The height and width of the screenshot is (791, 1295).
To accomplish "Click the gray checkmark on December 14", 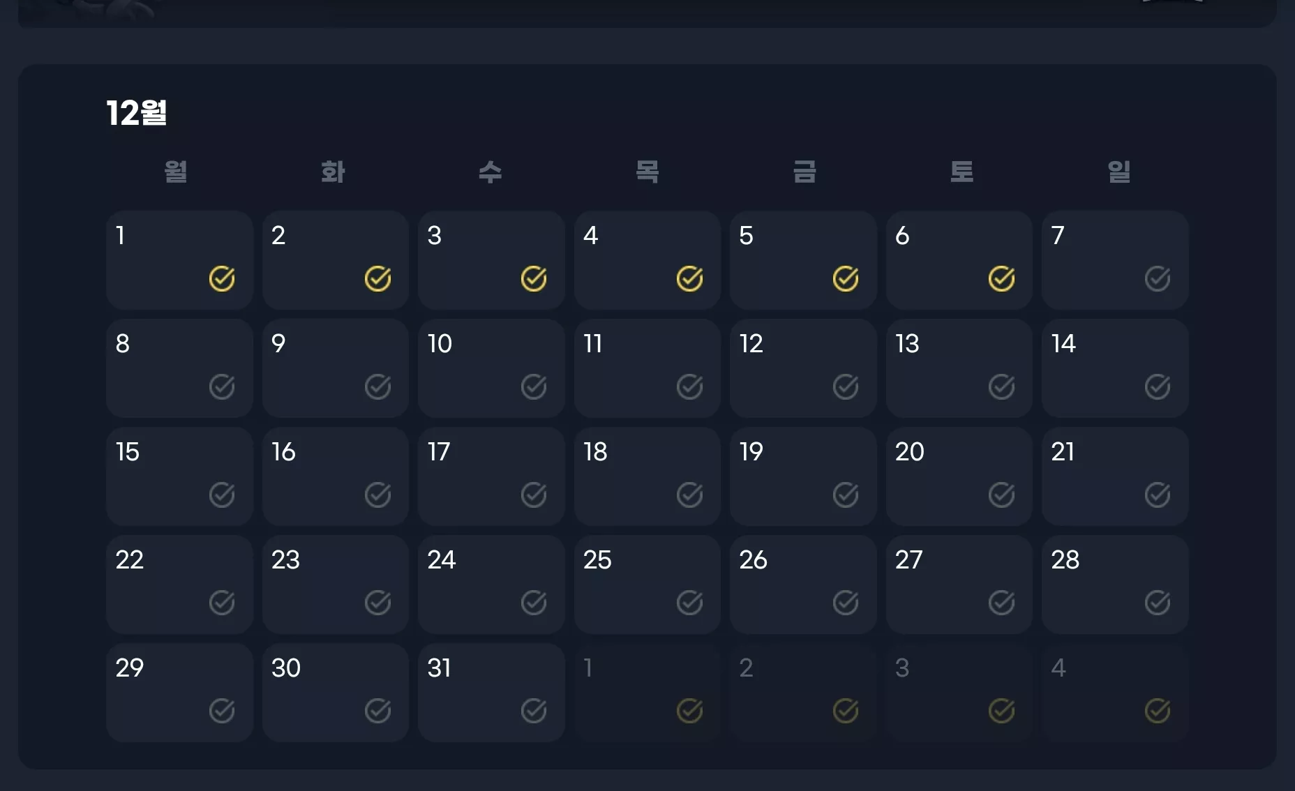I will point(1158,386).
